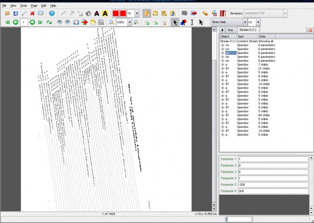Open the Times-Italic font dropdown
The image size is (314, 223).
(245, 22)
